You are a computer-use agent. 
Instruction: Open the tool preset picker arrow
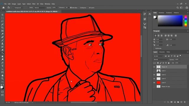[11, 8]
